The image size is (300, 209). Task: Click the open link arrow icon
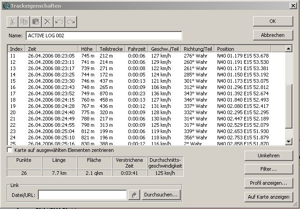(134, 195)
